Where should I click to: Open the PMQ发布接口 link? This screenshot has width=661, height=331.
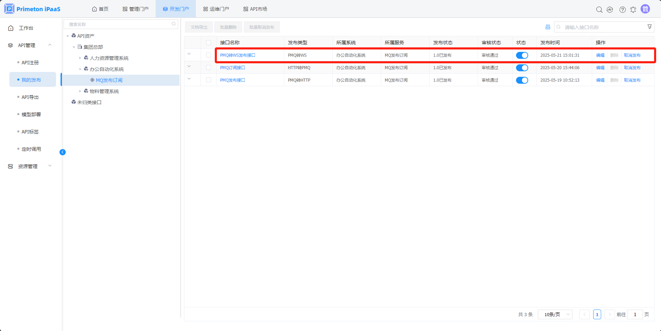point(232,80)
